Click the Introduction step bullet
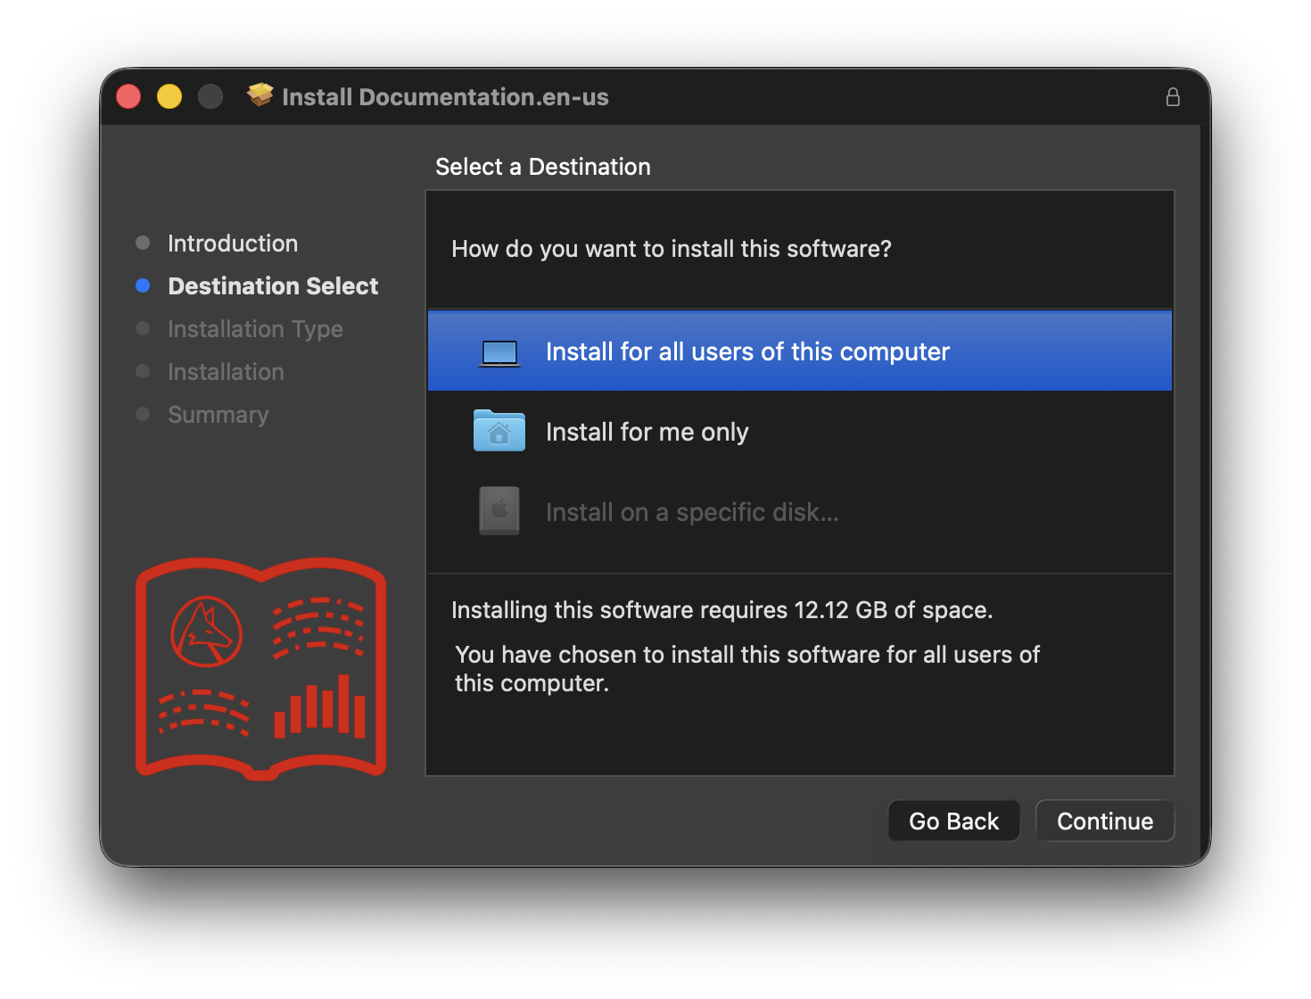Image resolution: width=1311 pixels, height=999 pixels. point(143,244)
